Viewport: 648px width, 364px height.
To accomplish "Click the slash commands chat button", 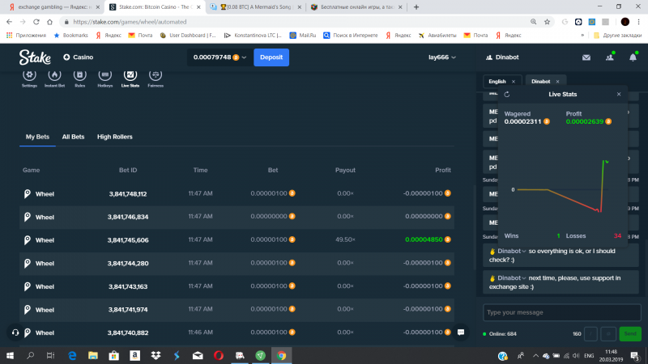I will 590,334.
